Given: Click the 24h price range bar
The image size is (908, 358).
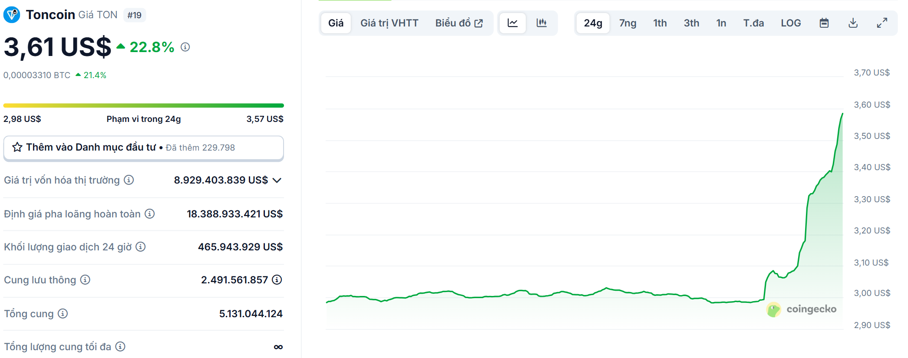Looking at the screenshot, I should tap(144, 105).
